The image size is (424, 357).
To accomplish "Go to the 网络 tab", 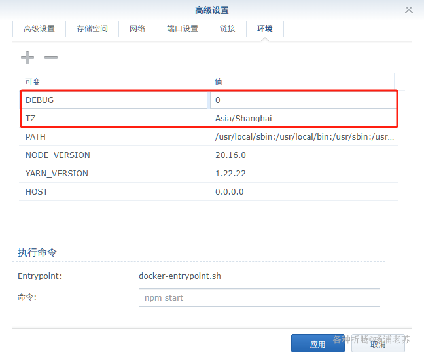I will tap(137, 29).
